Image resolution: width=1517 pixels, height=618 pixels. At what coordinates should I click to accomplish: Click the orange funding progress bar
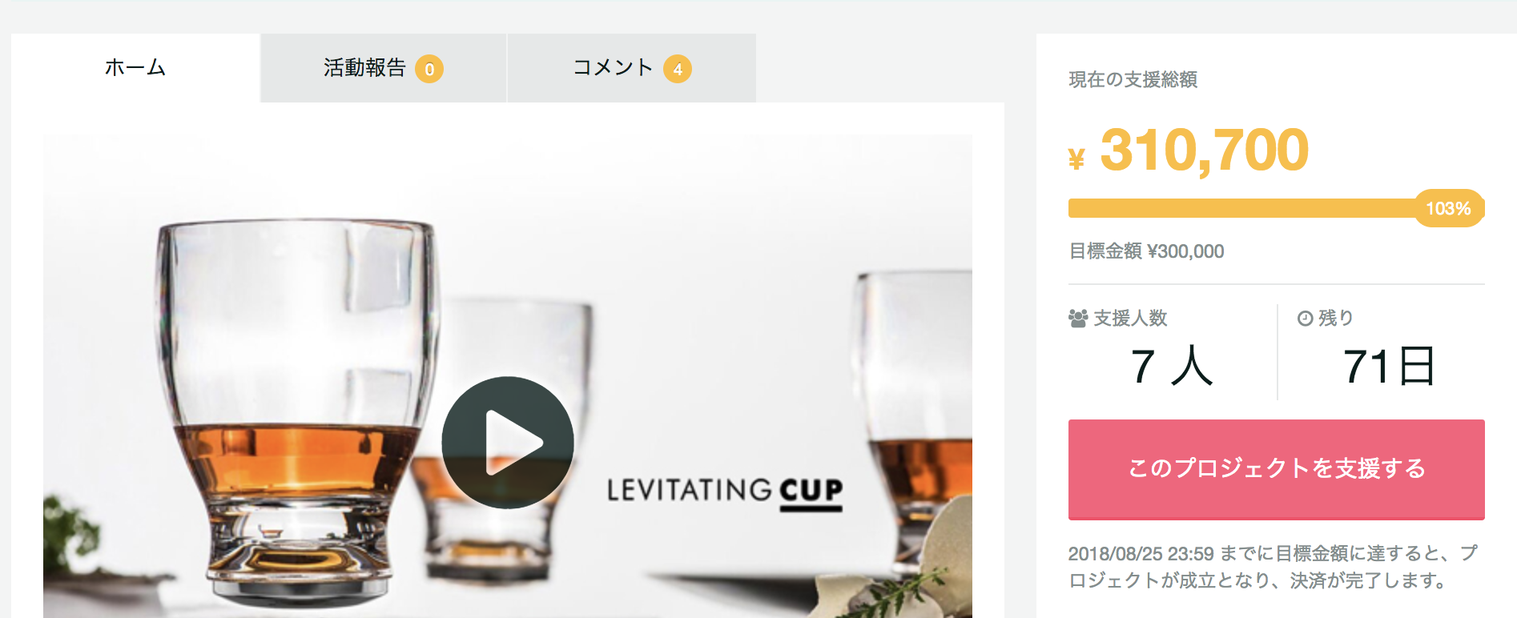tap(1276, 208)
